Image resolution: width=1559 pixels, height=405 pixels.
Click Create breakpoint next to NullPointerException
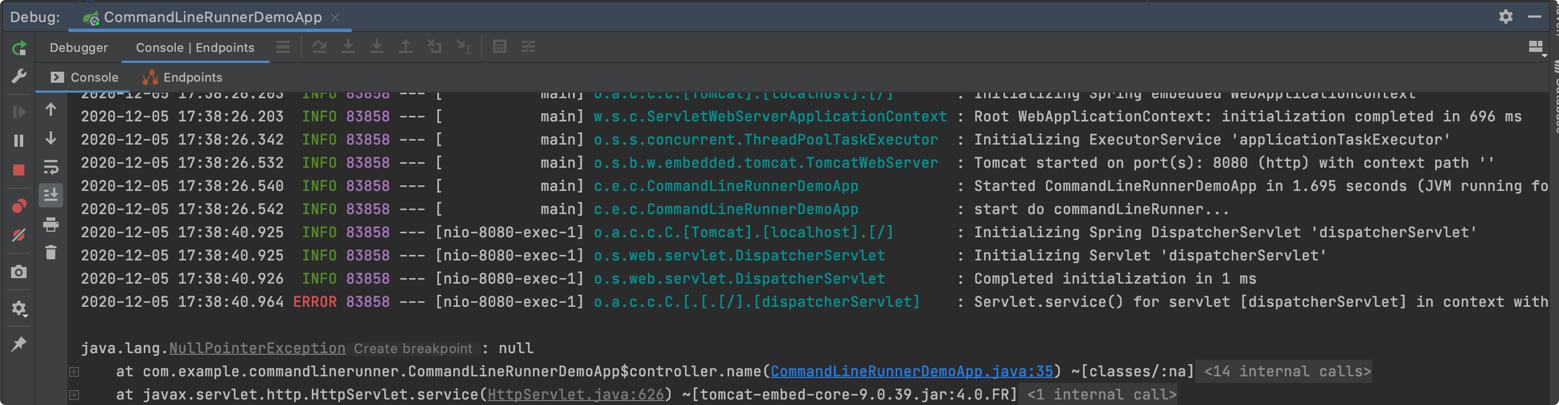tap(413, 349)
